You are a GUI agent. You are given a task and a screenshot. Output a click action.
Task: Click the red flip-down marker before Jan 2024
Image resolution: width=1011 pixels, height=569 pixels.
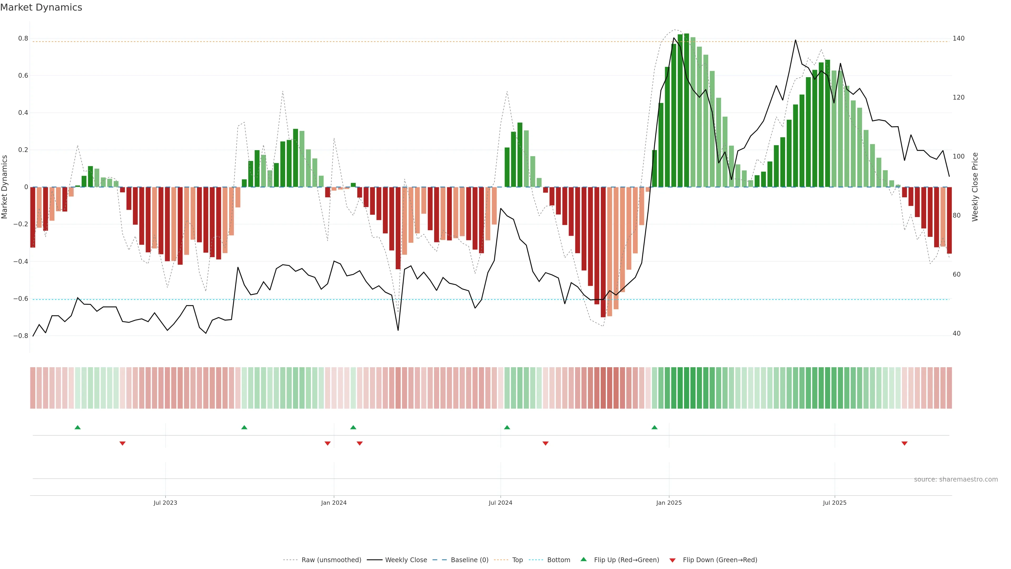pos(328,443)
